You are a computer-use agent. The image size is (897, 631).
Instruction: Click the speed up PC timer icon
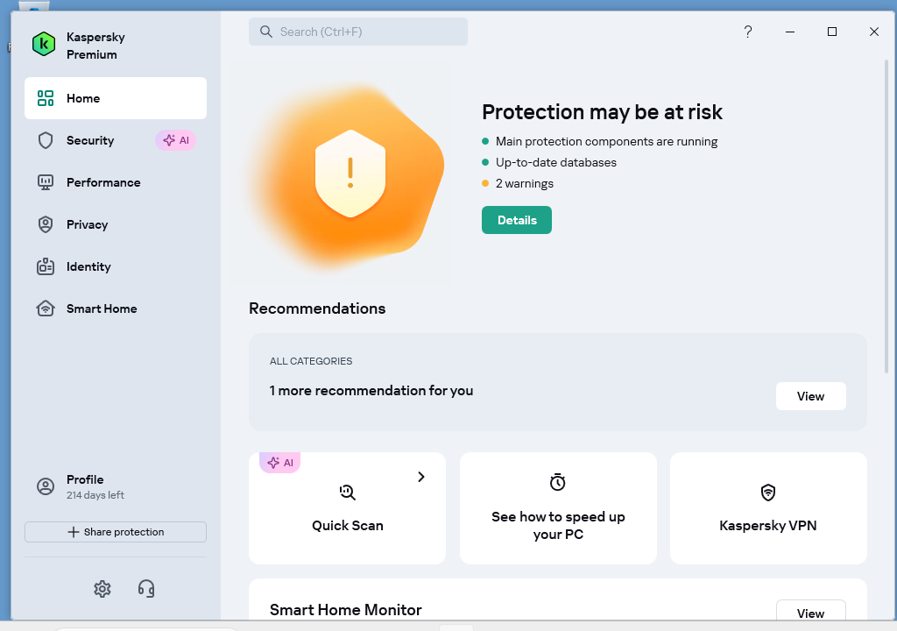tap(558, 482)
